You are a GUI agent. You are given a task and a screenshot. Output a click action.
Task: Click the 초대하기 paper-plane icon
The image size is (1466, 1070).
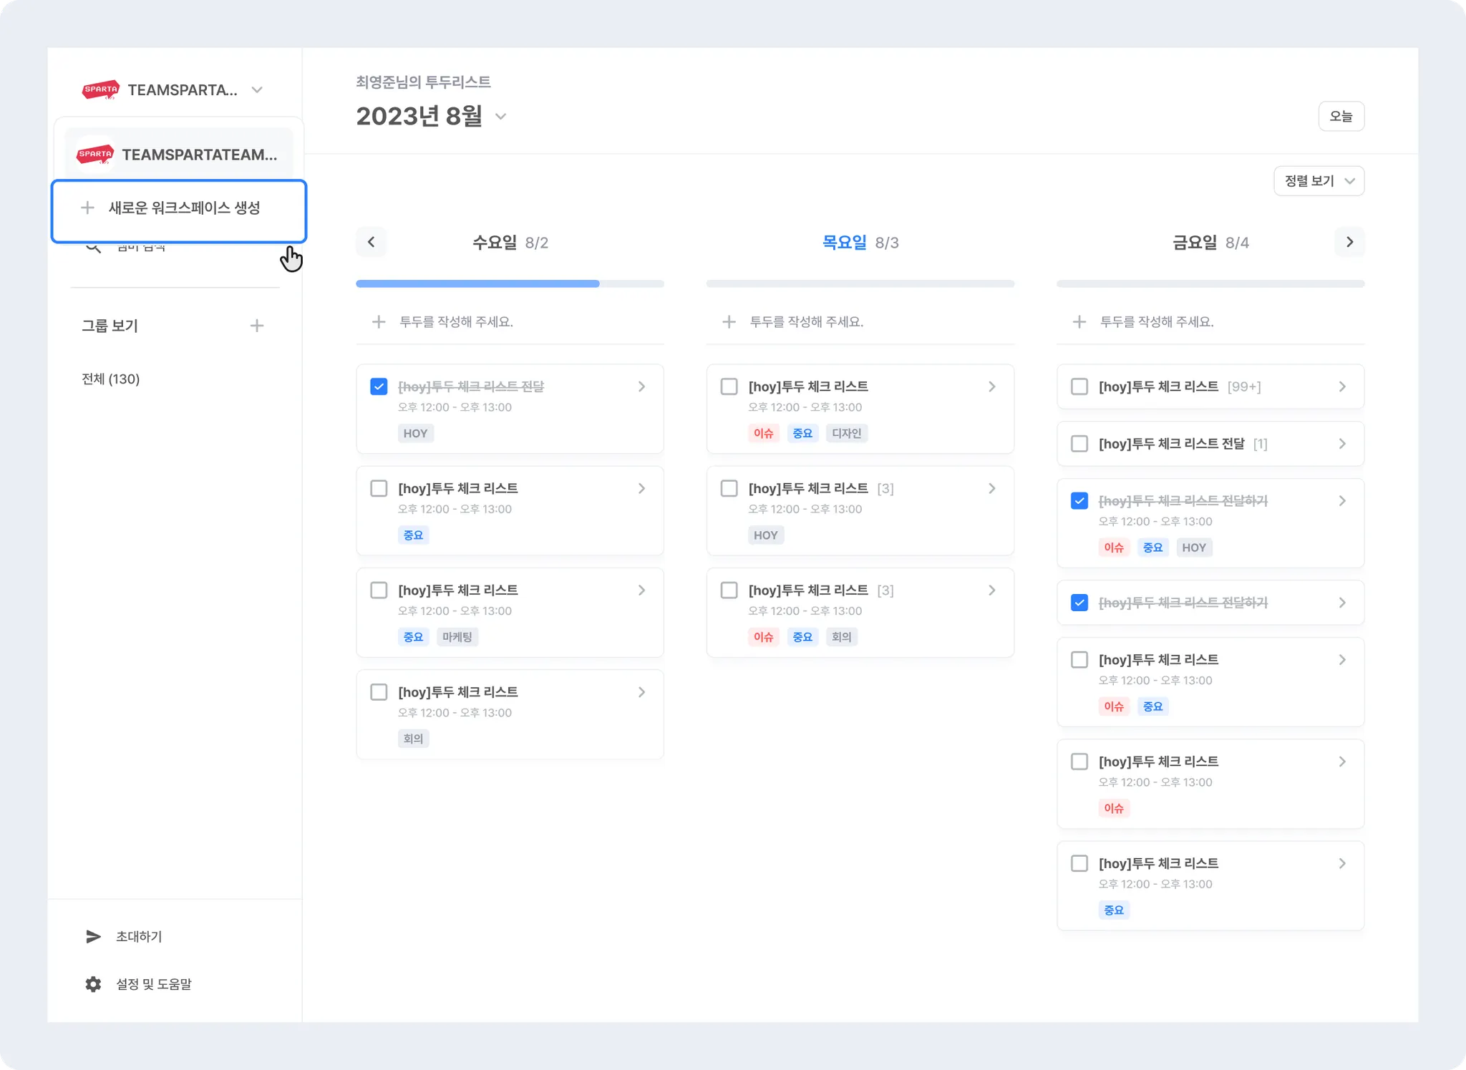pyautogui.click(x=93, y=936)
